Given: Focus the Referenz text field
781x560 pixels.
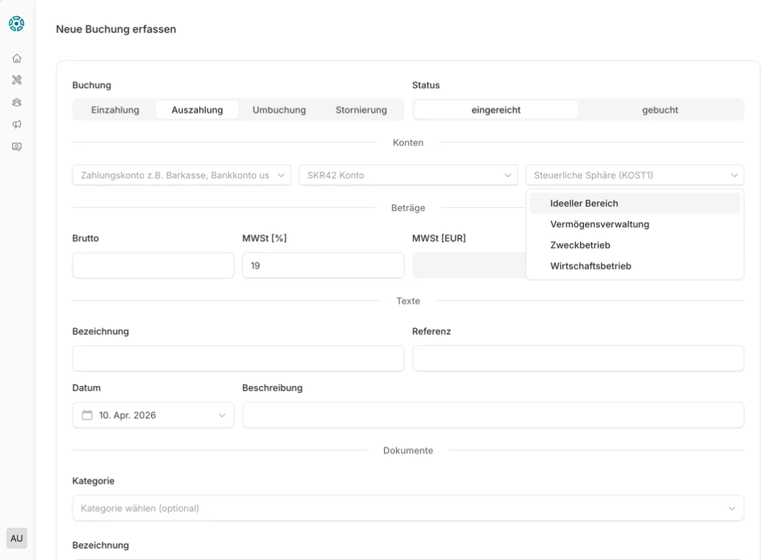Looking at the screenshot, I should click(x=578, y=359).
